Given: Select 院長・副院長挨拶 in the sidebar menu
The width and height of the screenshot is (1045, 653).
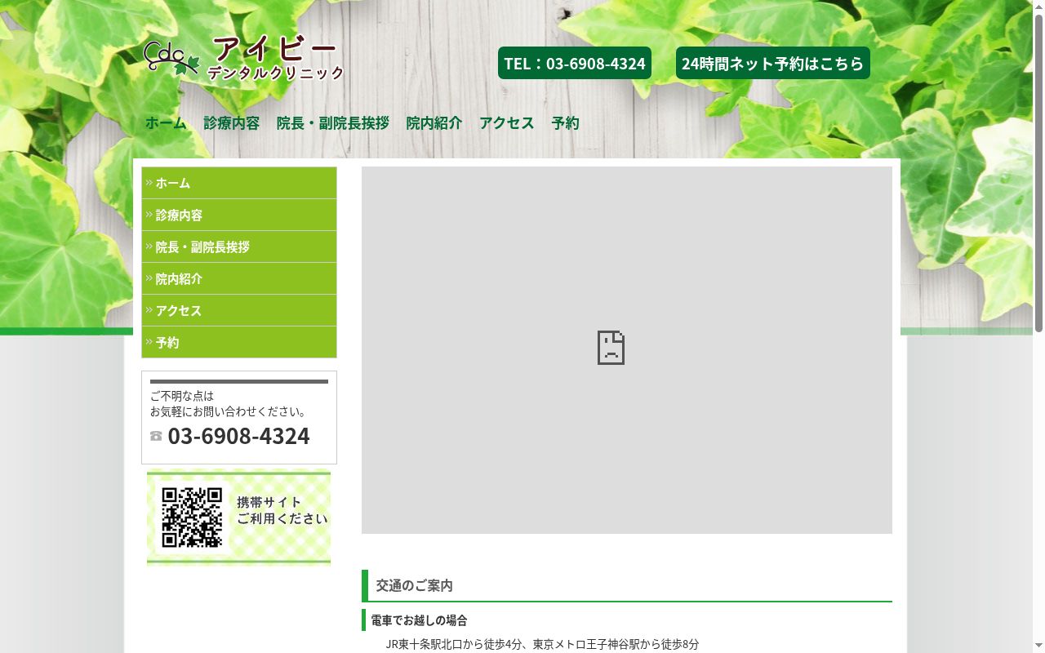Looking at the screenshot, I should point(239,247).
